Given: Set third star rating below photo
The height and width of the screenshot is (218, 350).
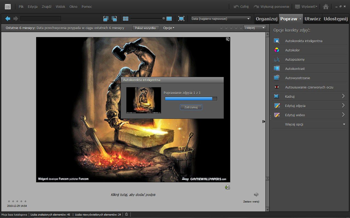Looking at the screenshot, I should (x=17, y=201).
